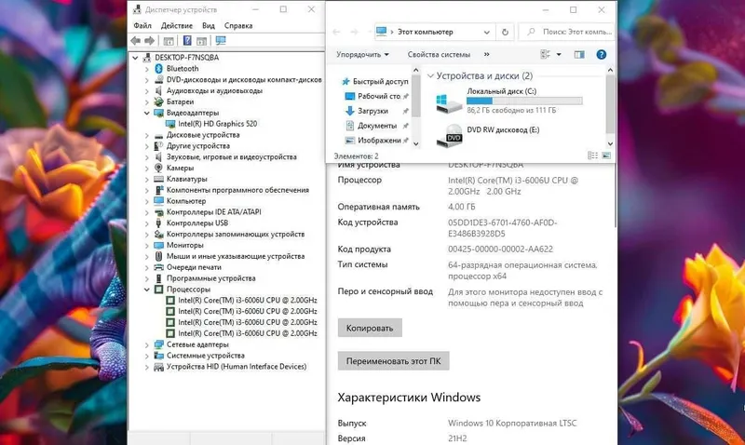Expand the Системные устройства category
The image size is (745, 445).
(147, 356)
